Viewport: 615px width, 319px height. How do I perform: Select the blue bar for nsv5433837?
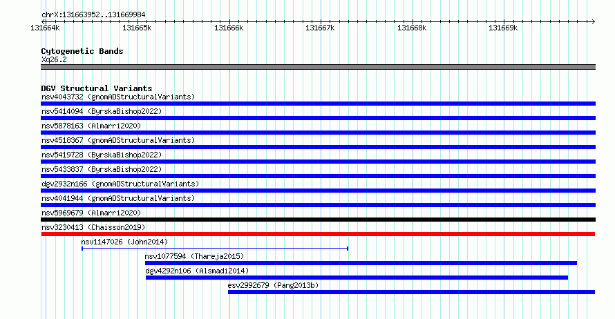click(x=318, y=176)
